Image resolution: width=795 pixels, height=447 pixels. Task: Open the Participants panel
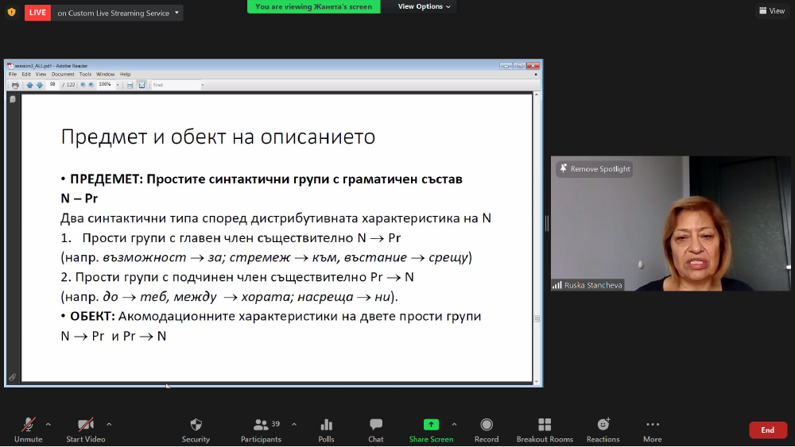(x=261, y=425)
